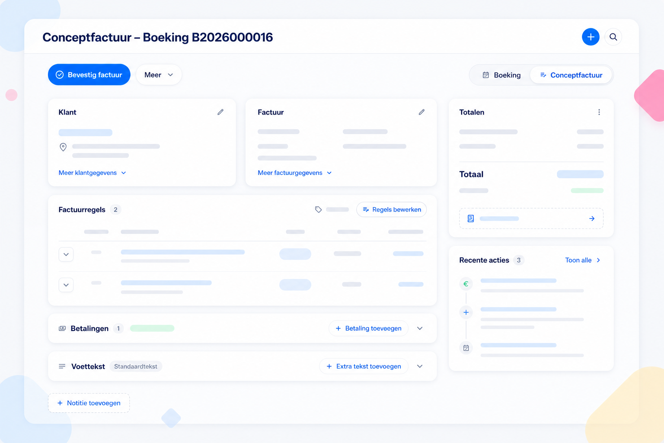Click the location pin icon in Klant
The width and height of the screenshot is (664, 443).
63,147
